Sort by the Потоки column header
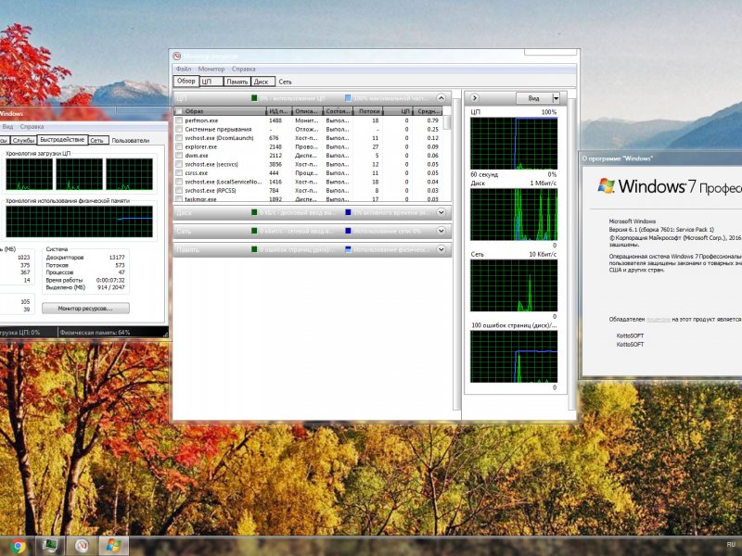The image size is (742, 556). (368, 111)
